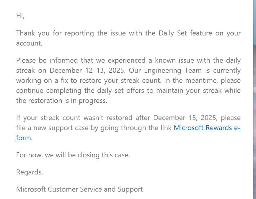Open the Microsoft Rewards e-form link

click(x=207, y=128)
